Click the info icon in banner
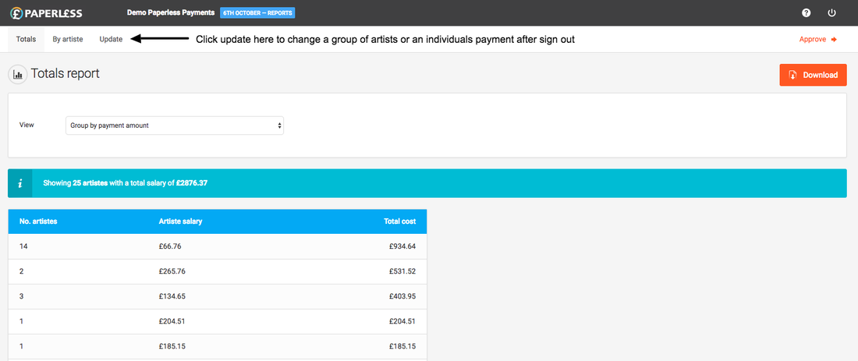The height and width of the screenshot is (361, 858). click(20, 183)
